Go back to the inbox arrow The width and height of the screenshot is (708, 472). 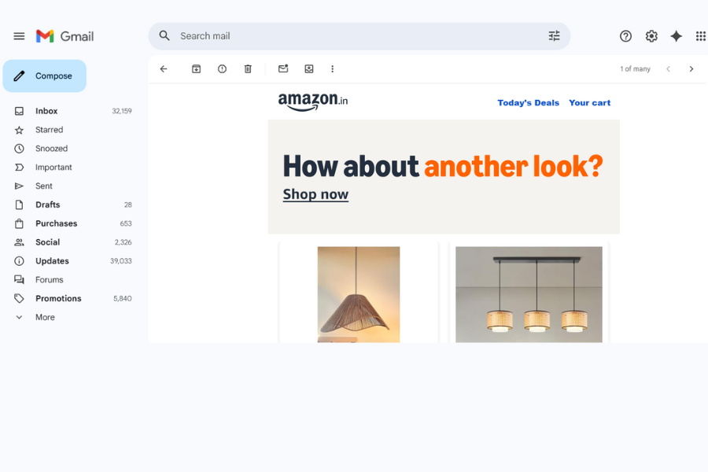coord(164,68)
